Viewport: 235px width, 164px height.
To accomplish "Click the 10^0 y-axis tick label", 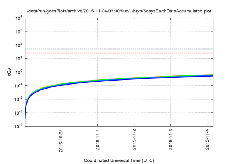I will coord(19,72).
